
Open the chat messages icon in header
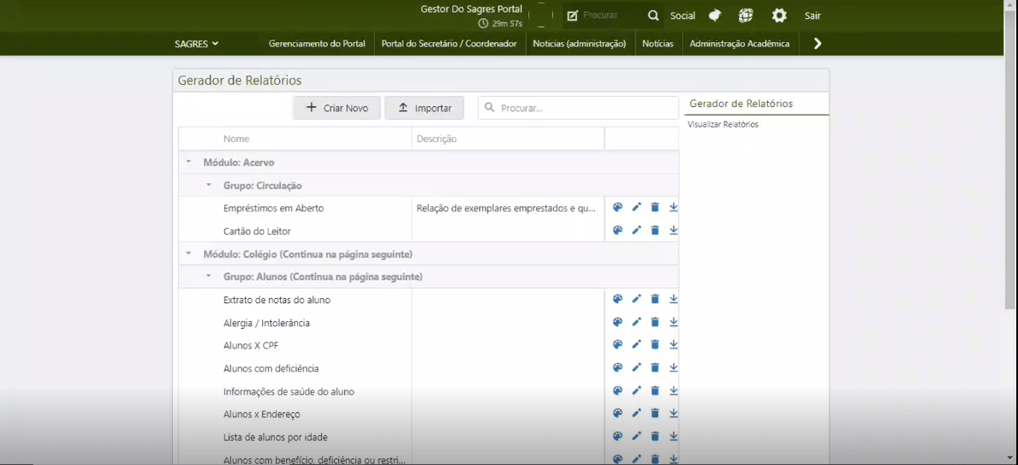tap(715, 15)
